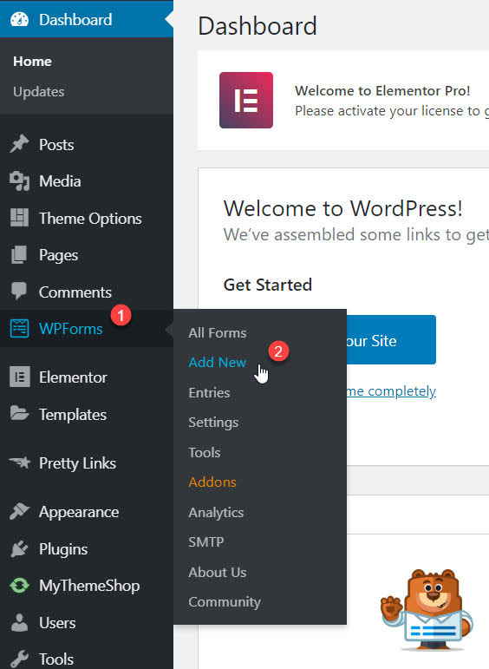The image size is (489, 669).
Task: Go to Home under Dashboard
Action: (32, 62)
